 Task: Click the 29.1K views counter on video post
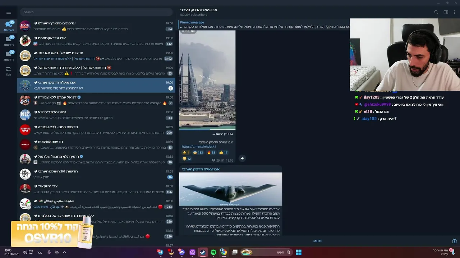click(x=218, y=161)
